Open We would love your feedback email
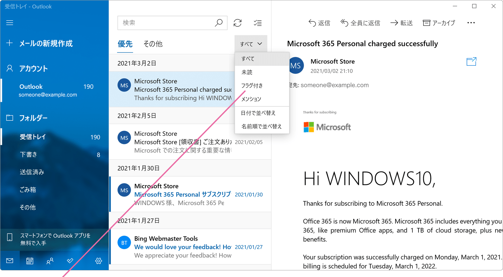This screenshot has width=503, height=277. point(190,247)
